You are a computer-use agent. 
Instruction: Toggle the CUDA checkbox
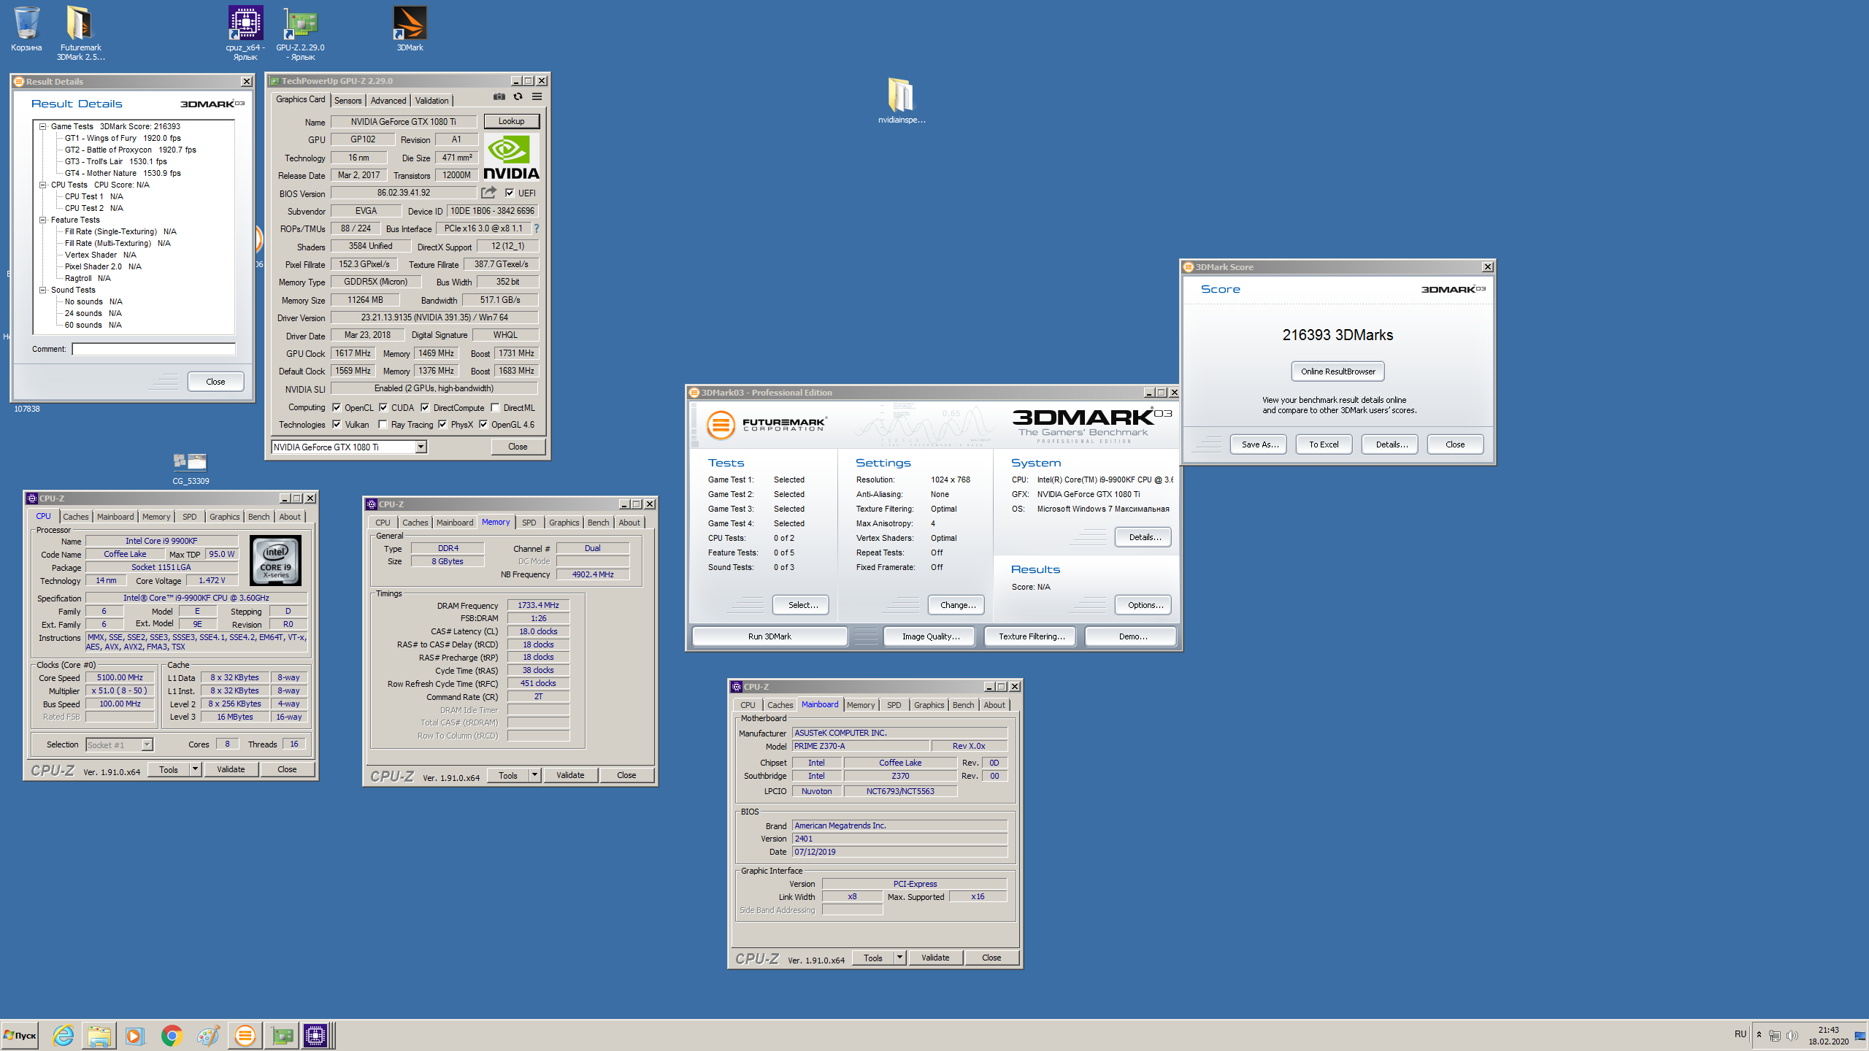click(x=383, y=408)
